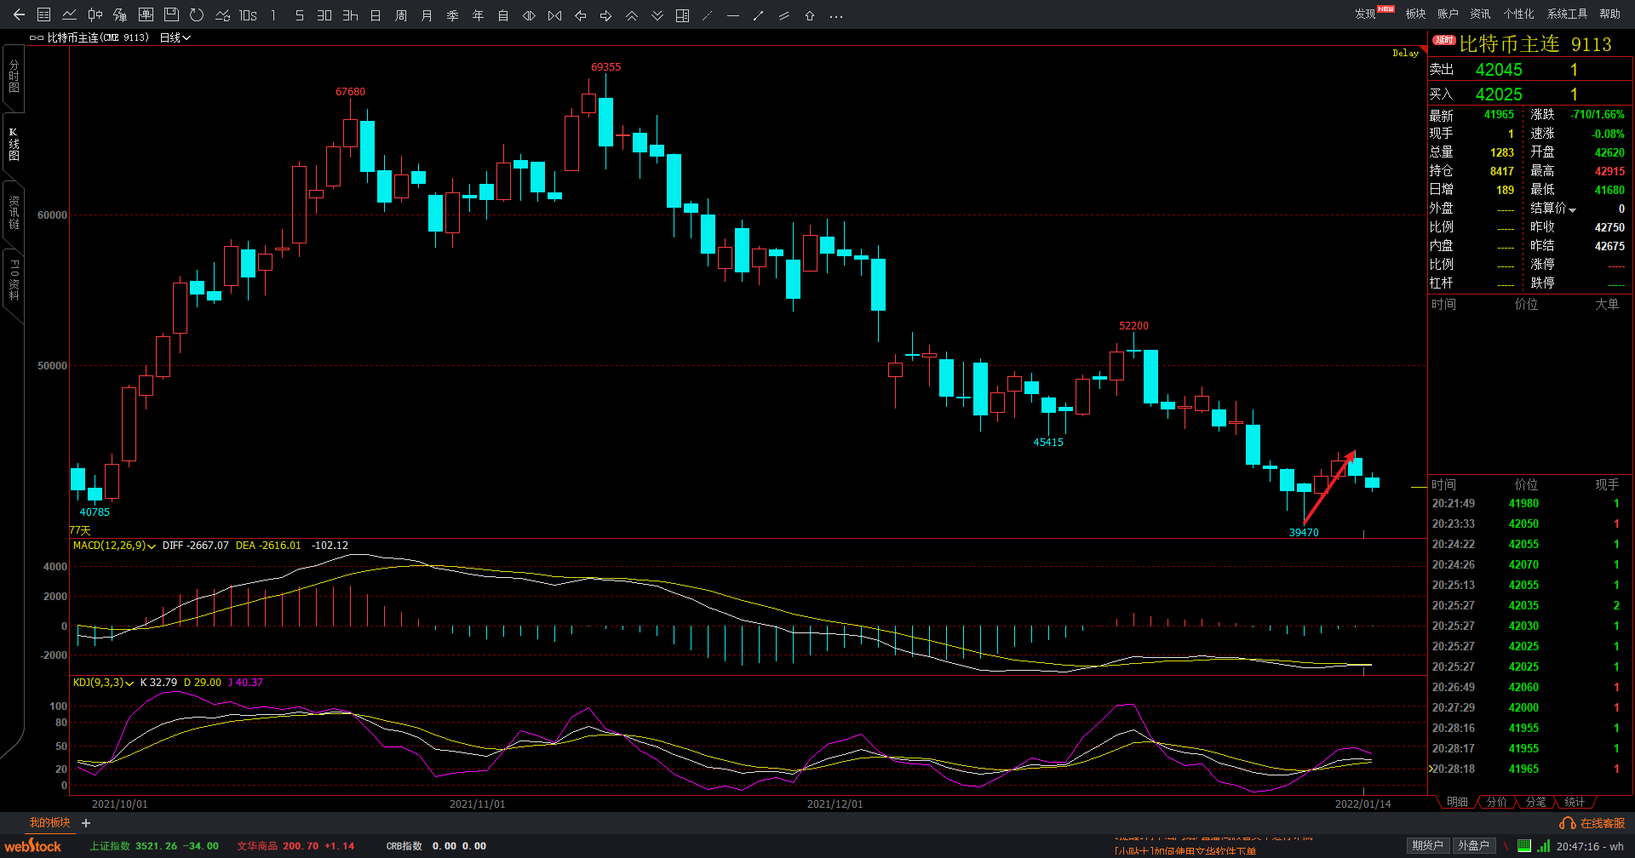Click the double up chevron icon
This screenshot has height=858, width=1635.
click(x=632, y=15)
